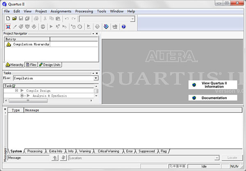Open the Processing menu
Screen dimensions: 246x171
click(x=84, y=11)
